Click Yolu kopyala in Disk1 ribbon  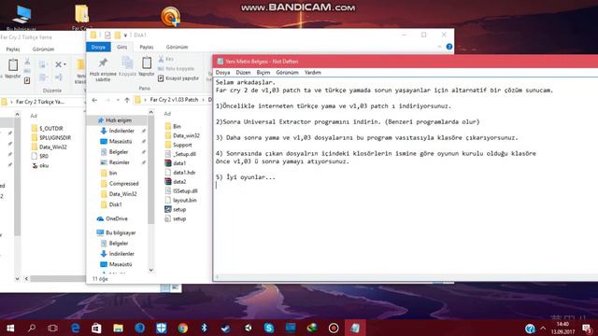point(177,68)
